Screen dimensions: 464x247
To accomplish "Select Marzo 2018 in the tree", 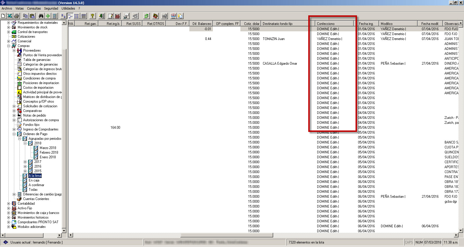I will click(48, 148).
